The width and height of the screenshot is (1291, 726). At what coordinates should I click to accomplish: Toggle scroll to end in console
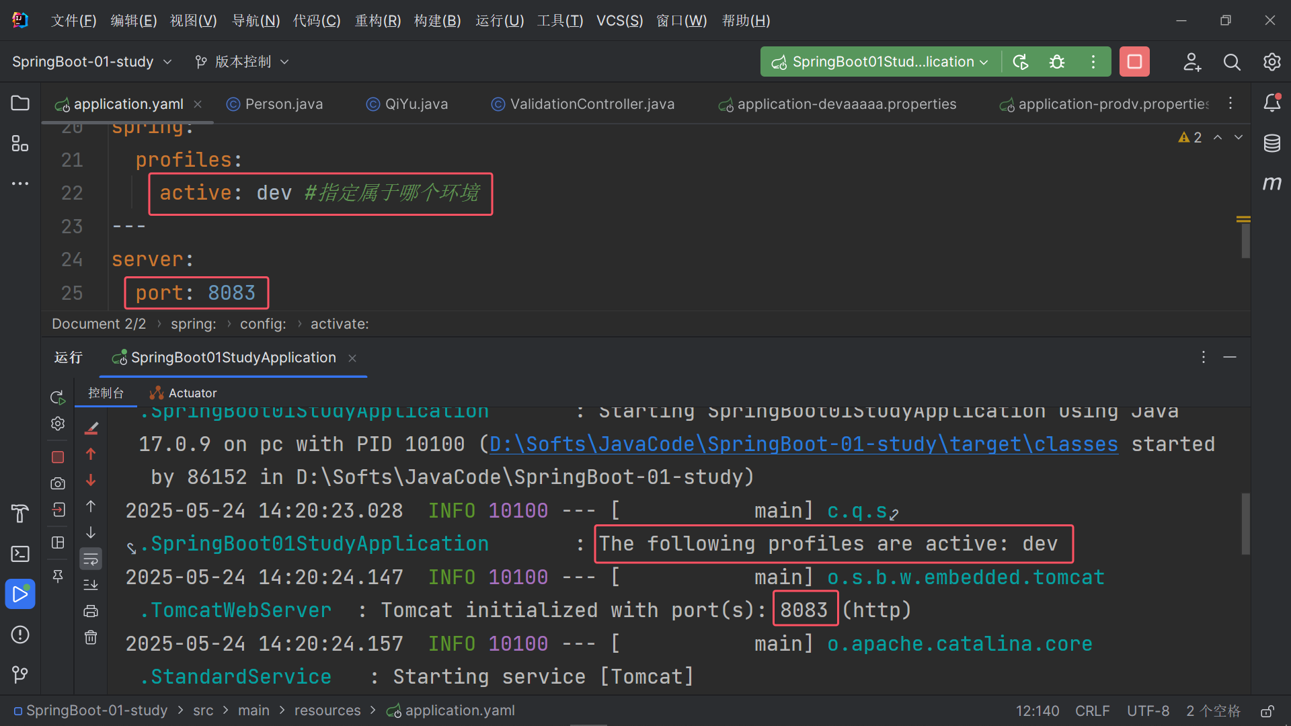[91, 585]
